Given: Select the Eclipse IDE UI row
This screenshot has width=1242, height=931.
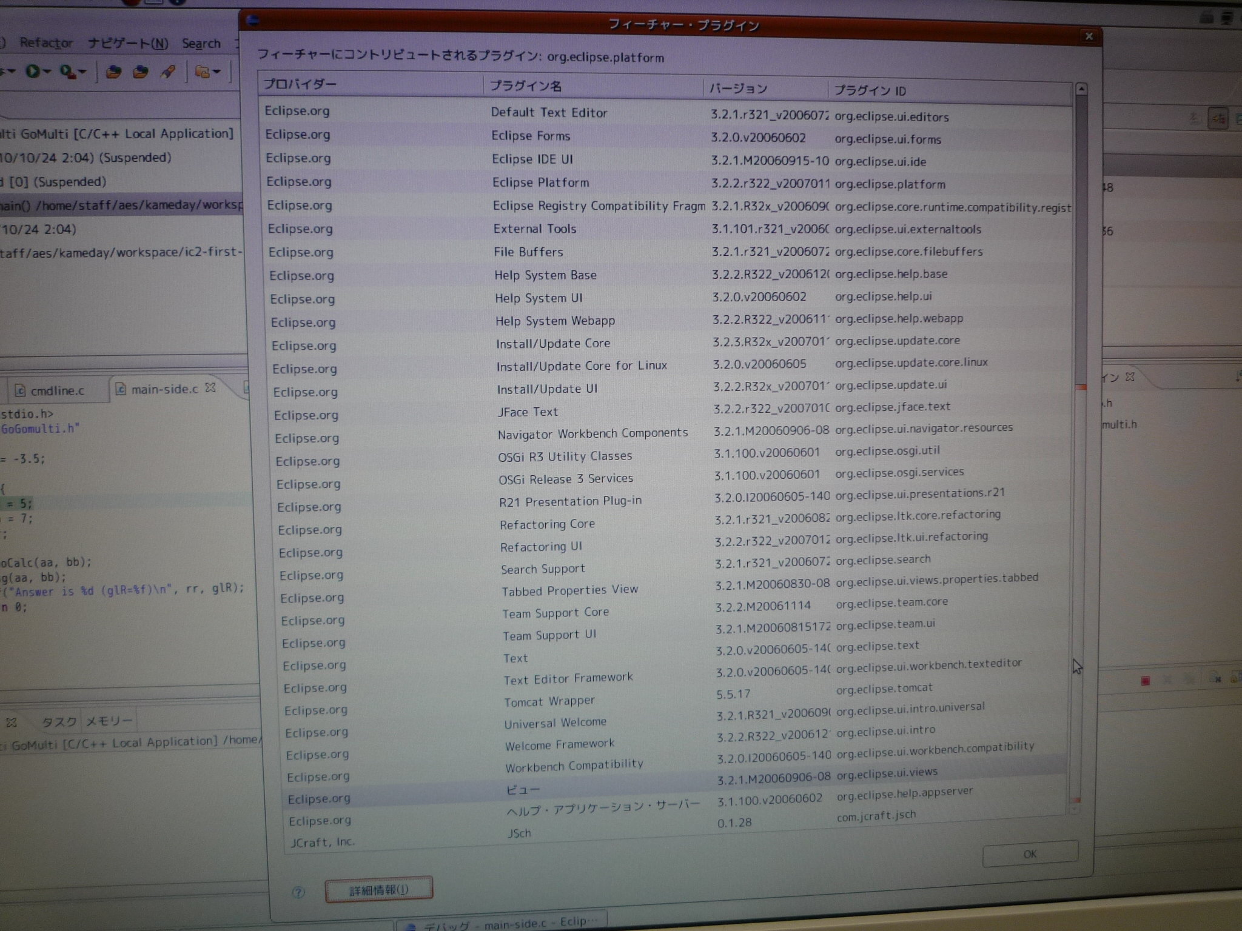Looking at the screenshot, I should (x=667, y=159).
